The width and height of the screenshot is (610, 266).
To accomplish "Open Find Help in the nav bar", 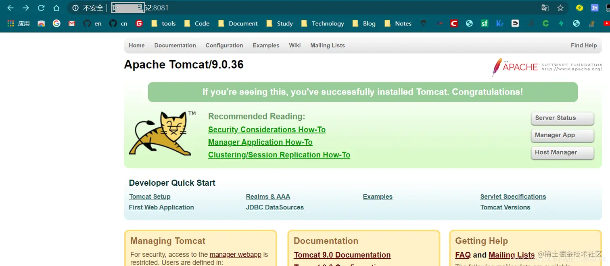I will coord(584,45).
